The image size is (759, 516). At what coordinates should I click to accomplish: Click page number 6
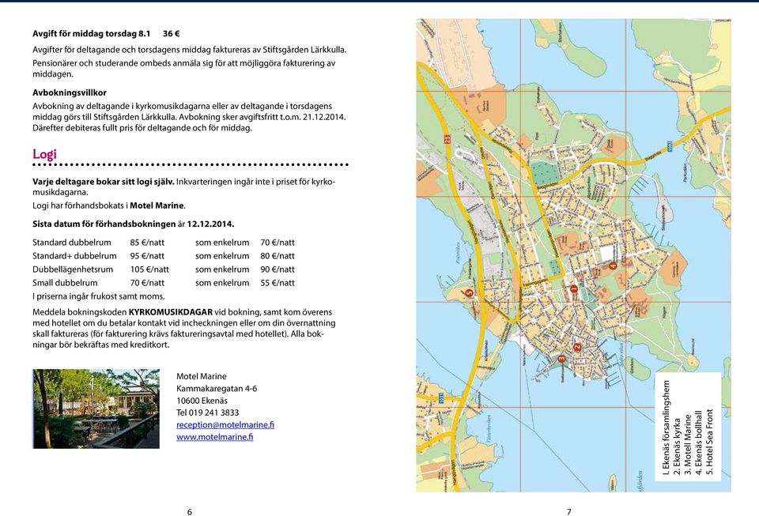[x=189, y=511]
